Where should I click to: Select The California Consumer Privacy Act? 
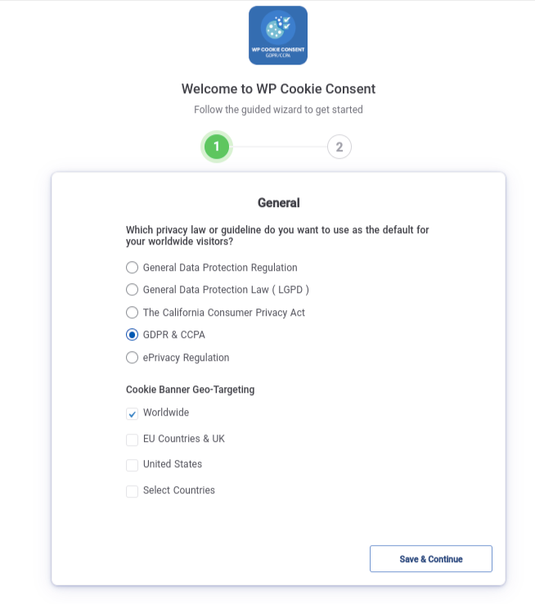(132, 312)
